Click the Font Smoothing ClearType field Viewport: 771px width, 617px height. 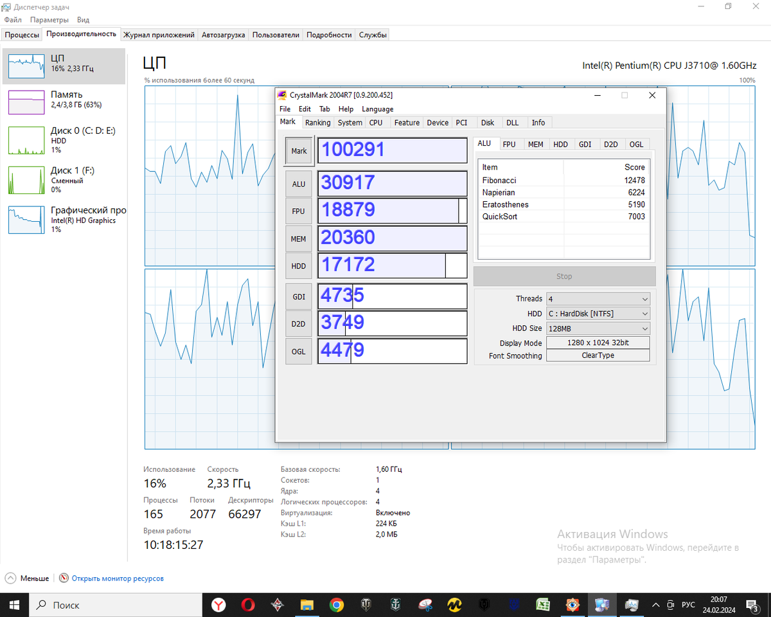coord(598,355)
